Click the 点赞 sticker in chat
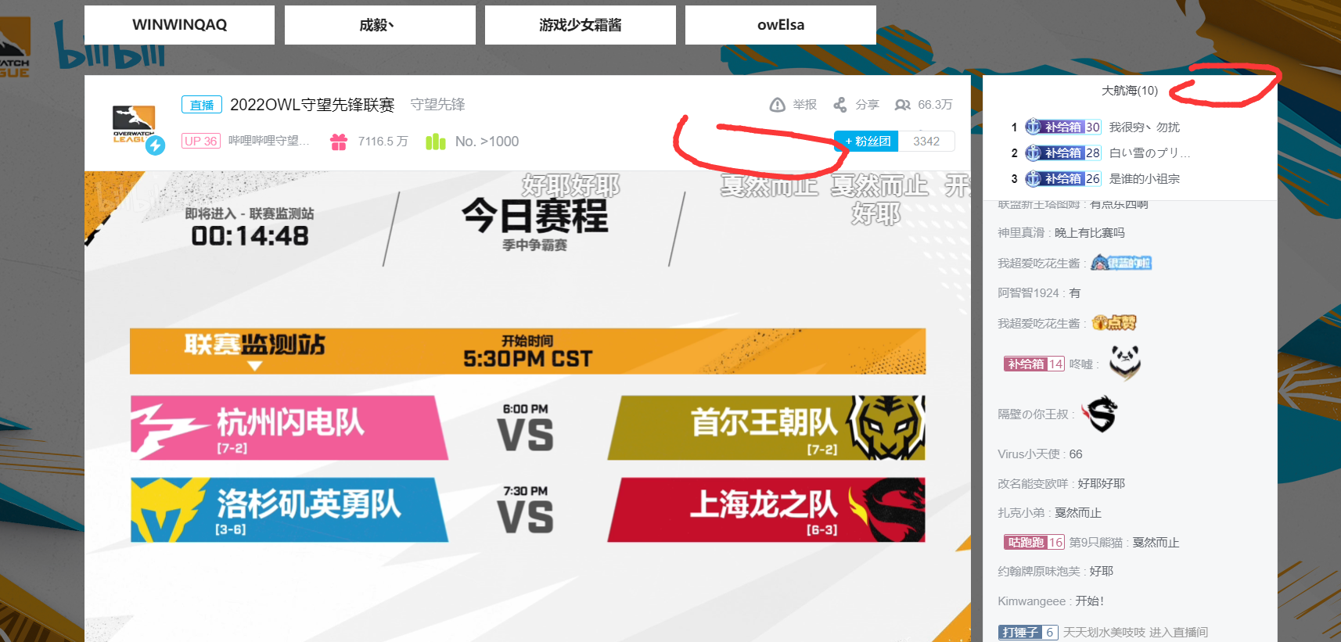The height and width of the screenshot is (642, 1341). (1114, 322)
